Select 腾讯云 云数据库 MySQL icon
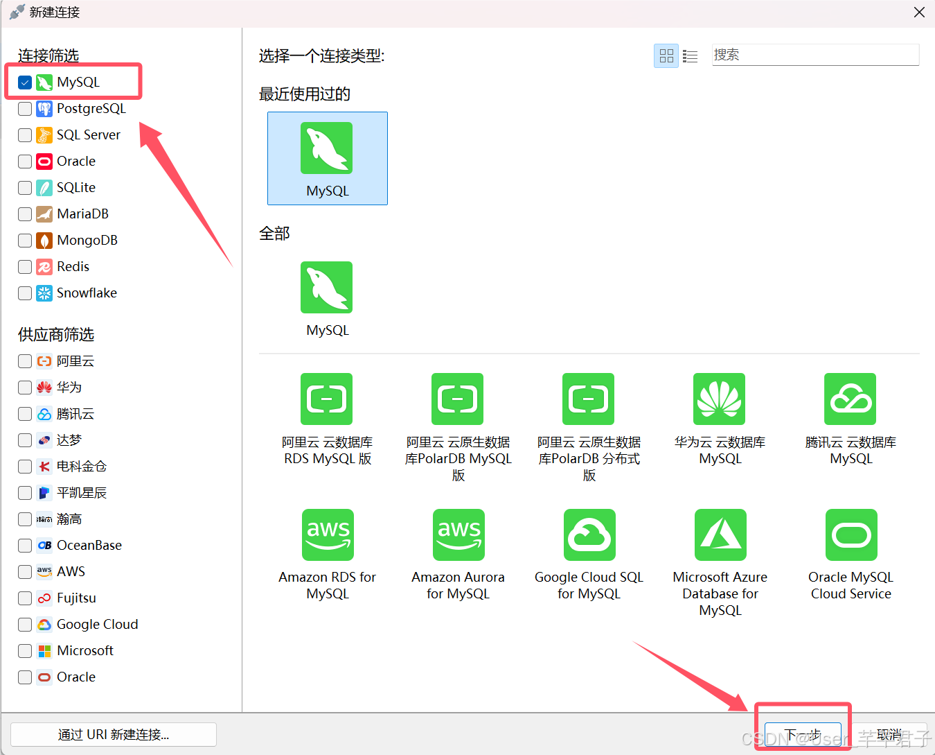Viewport: 935px width, 755px height. (x=850, y=399)
